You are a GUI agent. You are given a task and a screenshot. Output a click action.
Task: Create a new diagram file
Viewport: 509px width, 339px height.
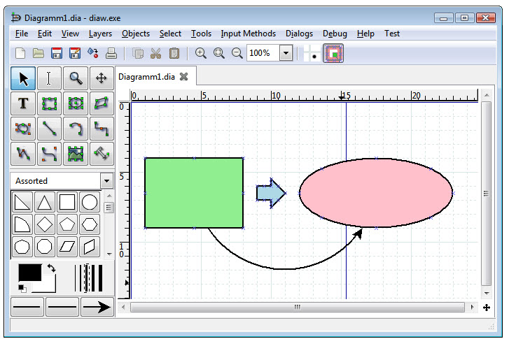pos(20,53)
